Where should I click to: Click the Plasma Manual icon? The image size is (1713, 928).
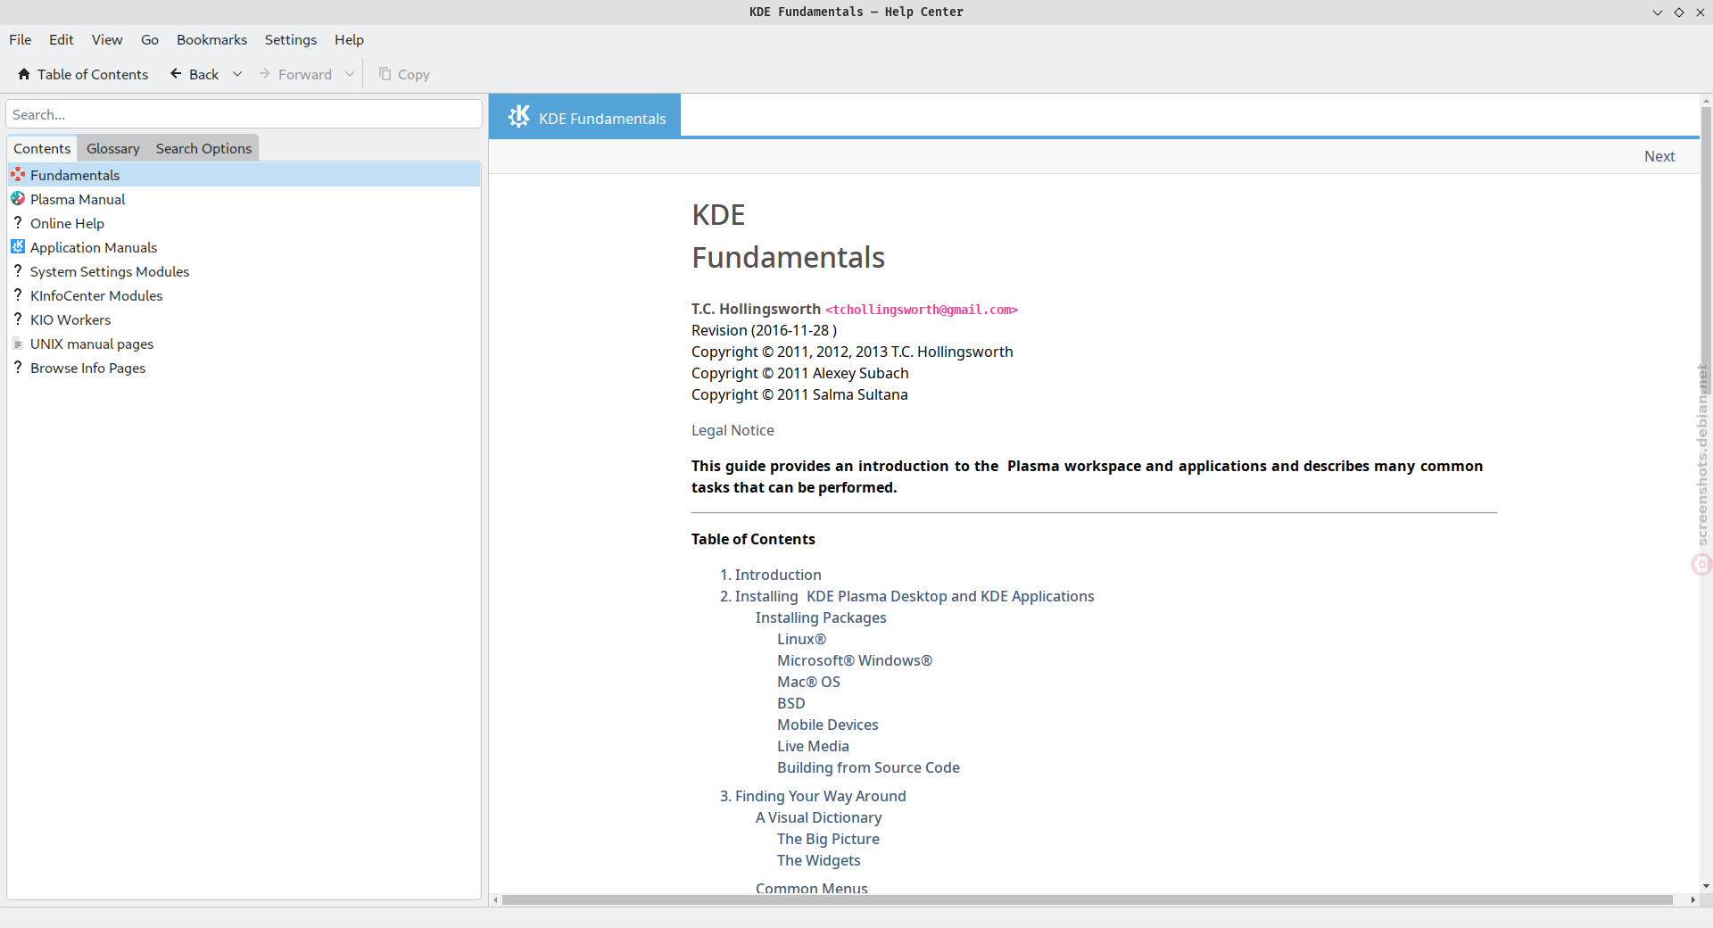18,199
